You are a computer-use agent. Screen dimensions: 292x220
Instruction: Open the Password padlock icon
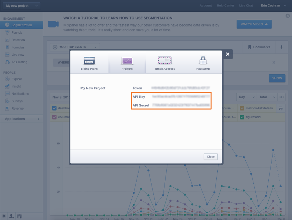pyautogui.click(x=203, y=61)
